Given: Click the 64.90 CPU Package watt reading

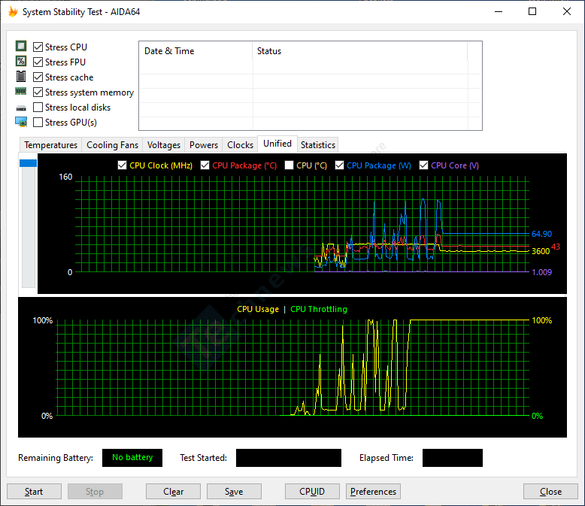Looking at the screenshot, I should [541, 234].
